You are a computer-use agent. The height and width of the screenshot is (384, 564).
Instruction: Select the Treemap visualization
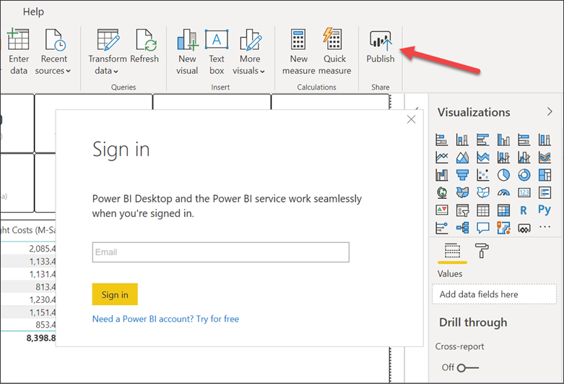[545, 175]
